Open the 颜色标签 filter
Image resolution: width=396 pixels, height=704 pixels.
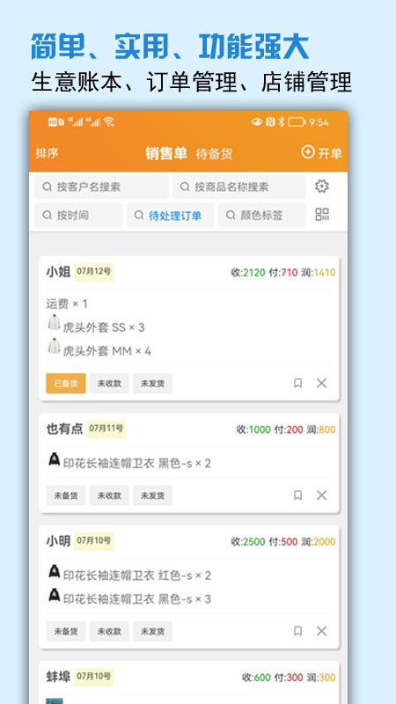pyautogui.click(x=261, y=215)
